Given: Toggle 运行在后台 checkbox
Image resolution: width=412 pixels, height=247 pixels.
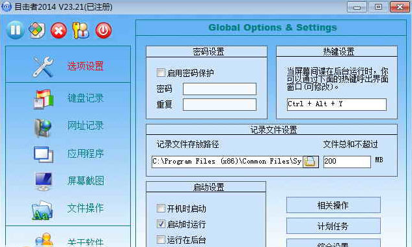Looking at the screenshot, I should [x=161, y=239].
